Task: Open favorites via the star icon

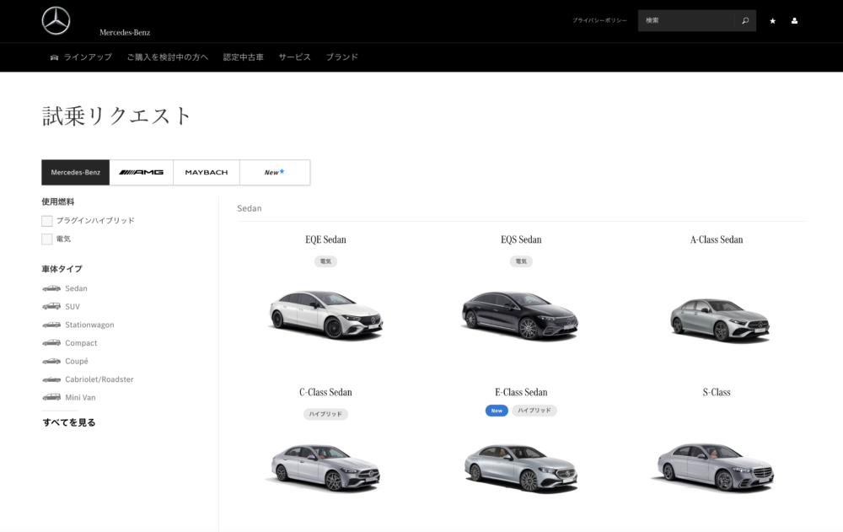Action: click(x=772, y=21)
